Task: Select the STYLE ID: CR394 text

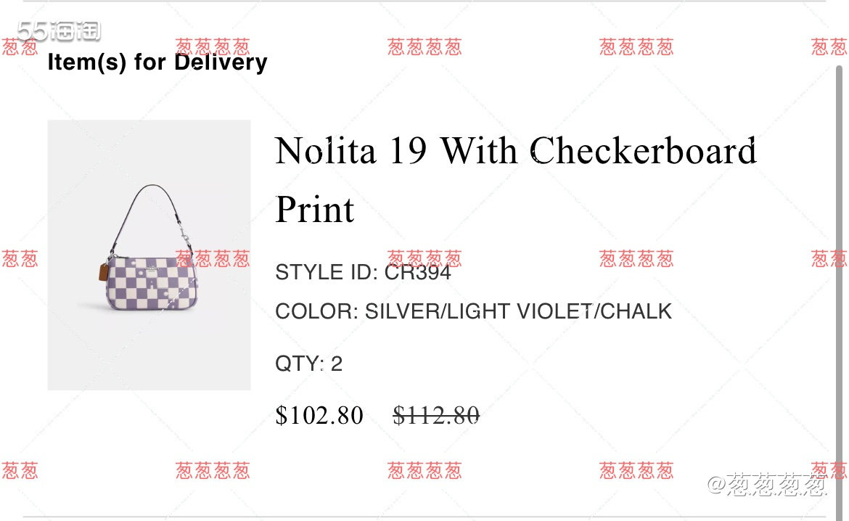Action: coord(363,273)
